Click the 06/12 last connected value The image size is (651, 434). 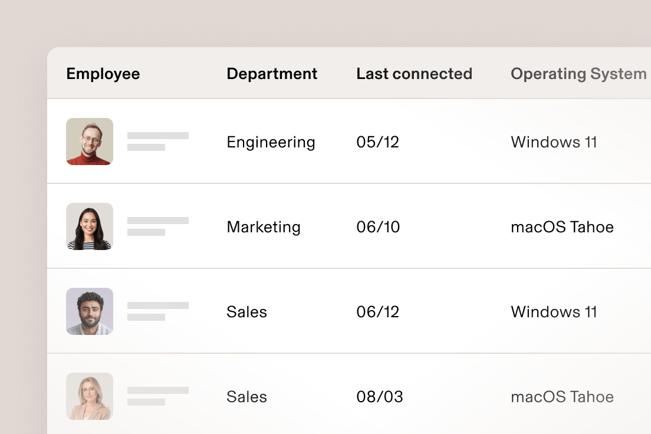378,311
